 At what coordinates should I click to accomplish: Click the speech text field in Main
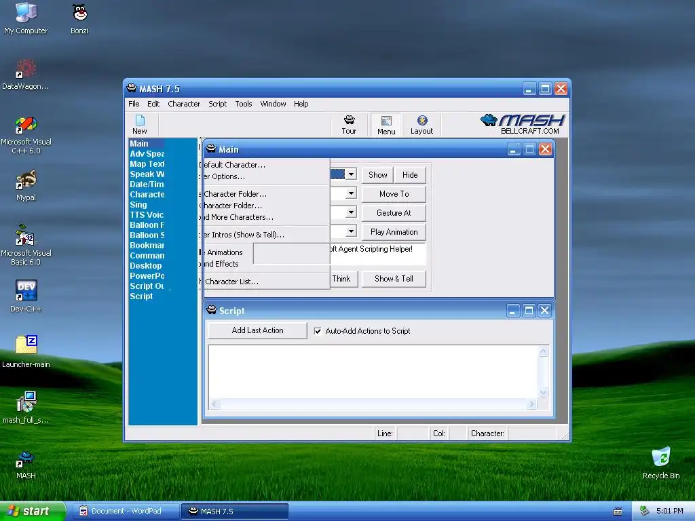tap(377, 254)
